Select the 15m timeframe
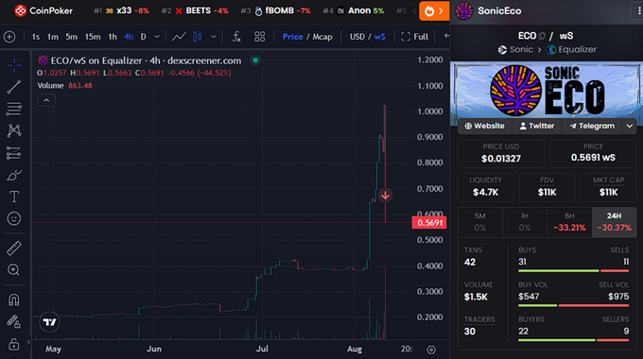 pyautogui.click(x=93, y=37)
